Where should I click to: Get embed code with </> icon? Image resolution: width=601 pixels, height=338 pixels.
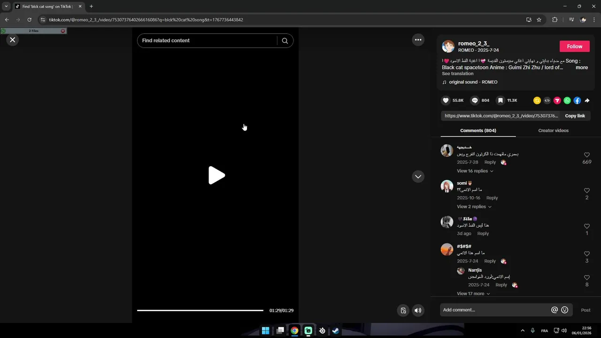pos(547,100)
